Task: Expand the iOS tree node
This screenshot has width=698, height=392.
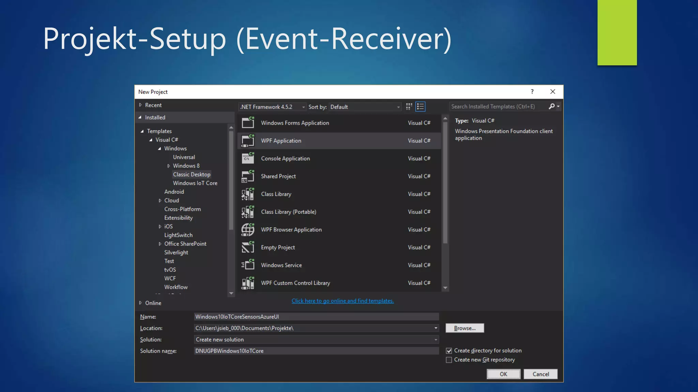Action: (160, 227)
